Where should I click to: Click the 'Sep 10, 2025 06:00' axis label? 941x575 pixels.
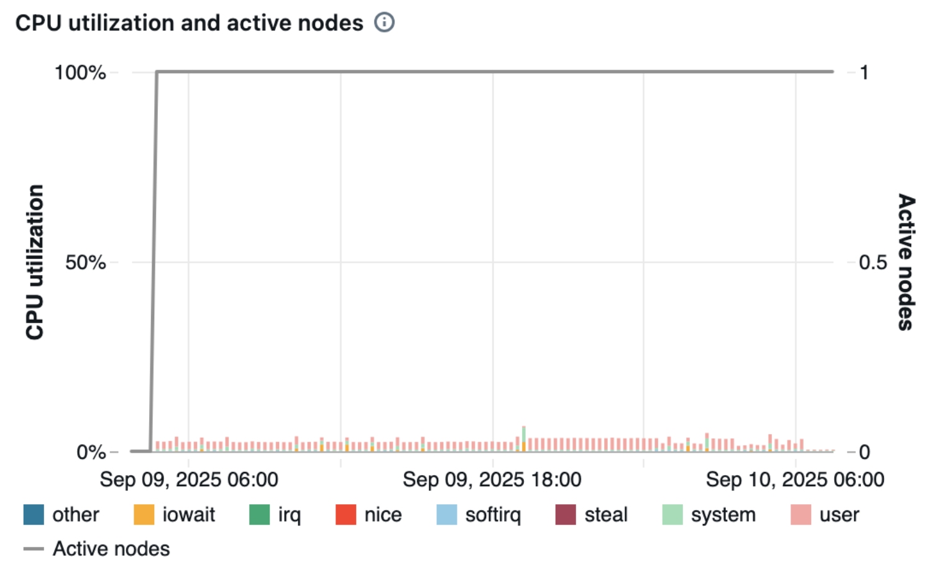pos(794,479)
